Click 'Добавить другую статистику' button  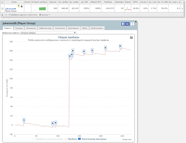coord(23,15)
